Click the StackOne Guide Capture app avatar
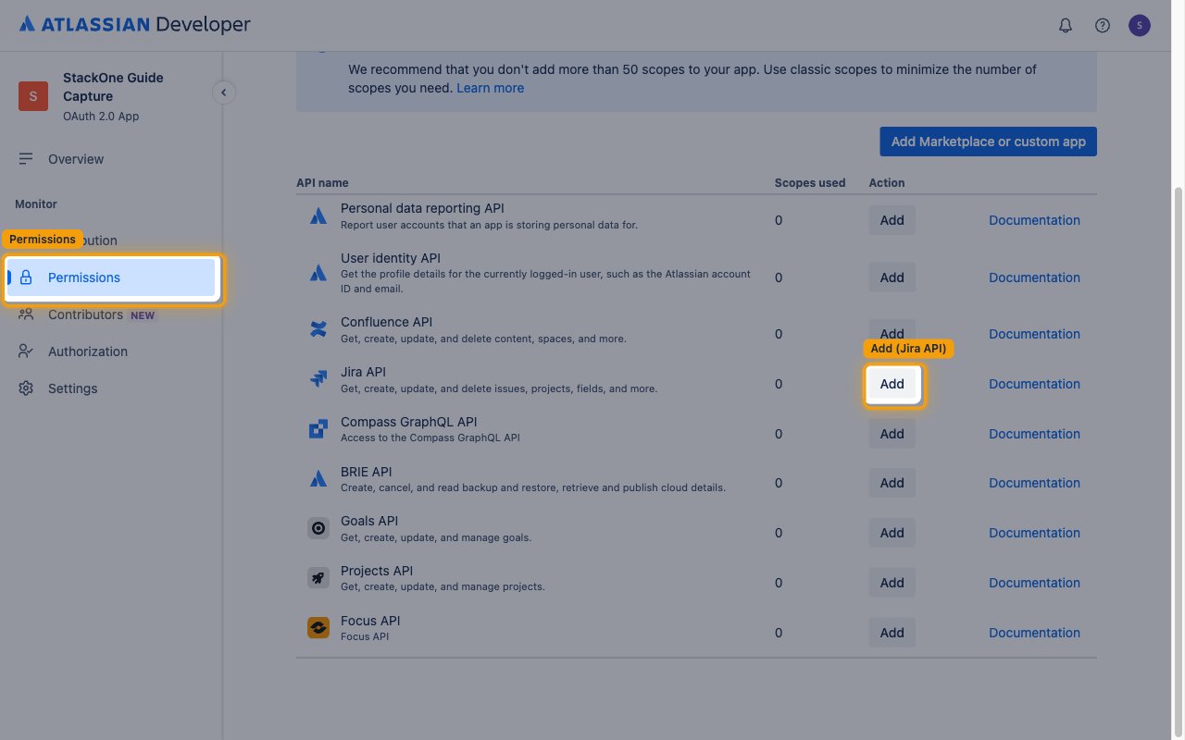 coord(33,96)
